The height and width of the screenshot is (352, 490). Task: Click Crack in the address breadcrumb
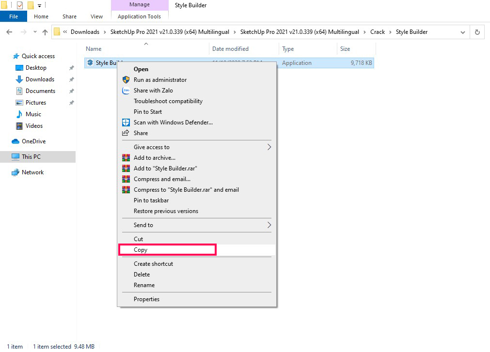pos(378,32)
